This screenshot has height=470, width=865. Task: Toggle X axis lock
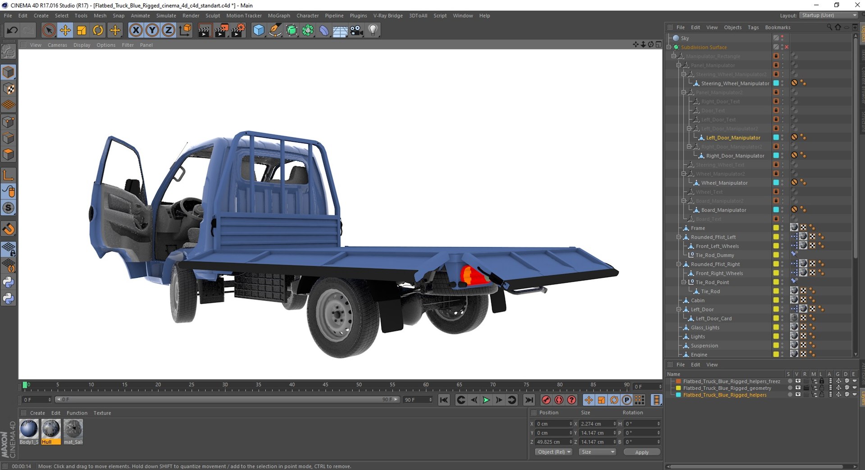pos(136,30)
